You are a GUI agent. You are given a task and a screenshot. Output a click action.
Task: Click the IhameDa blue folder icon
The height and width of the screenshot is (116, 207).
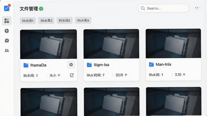click(x=26, y=65)
